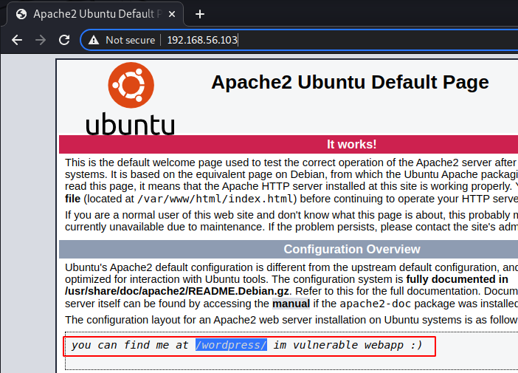
Task: Click the red It works! banner
Action: [x=351, y=144]
